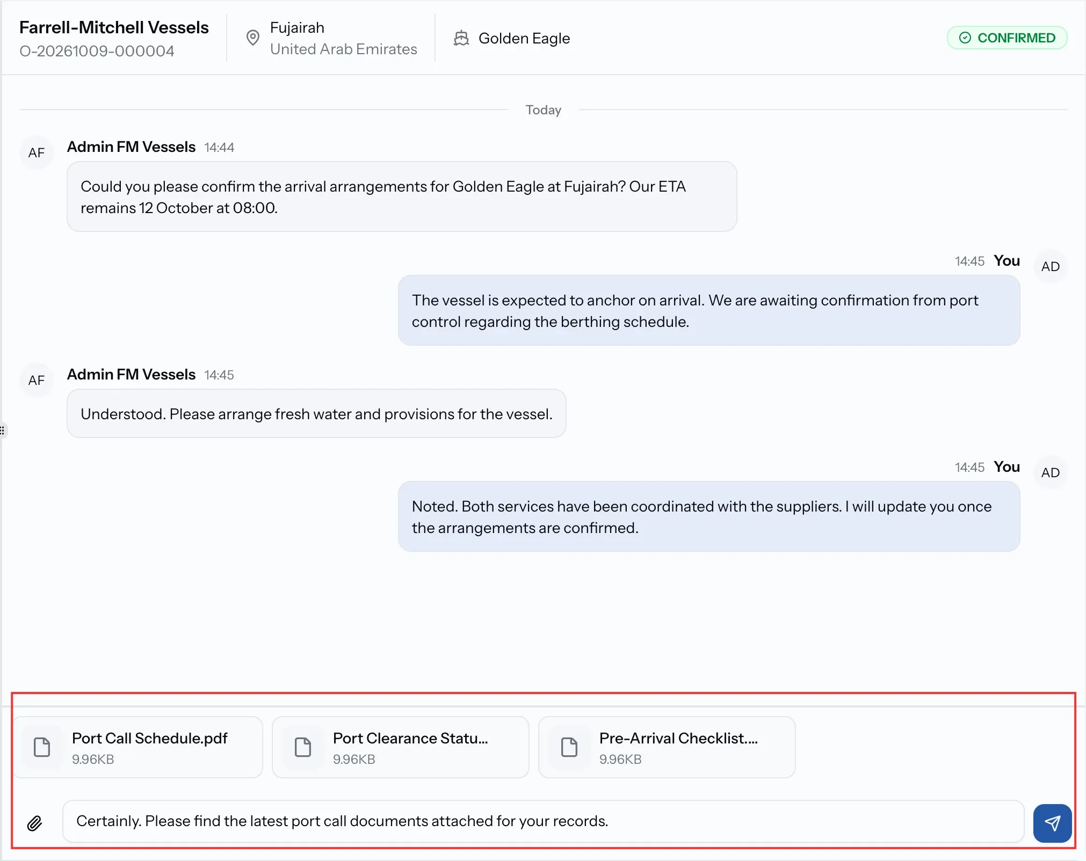Click the reply about suppliers coordinated
The width and height of the screenshot is (1086, 861).
coord(709,517)
